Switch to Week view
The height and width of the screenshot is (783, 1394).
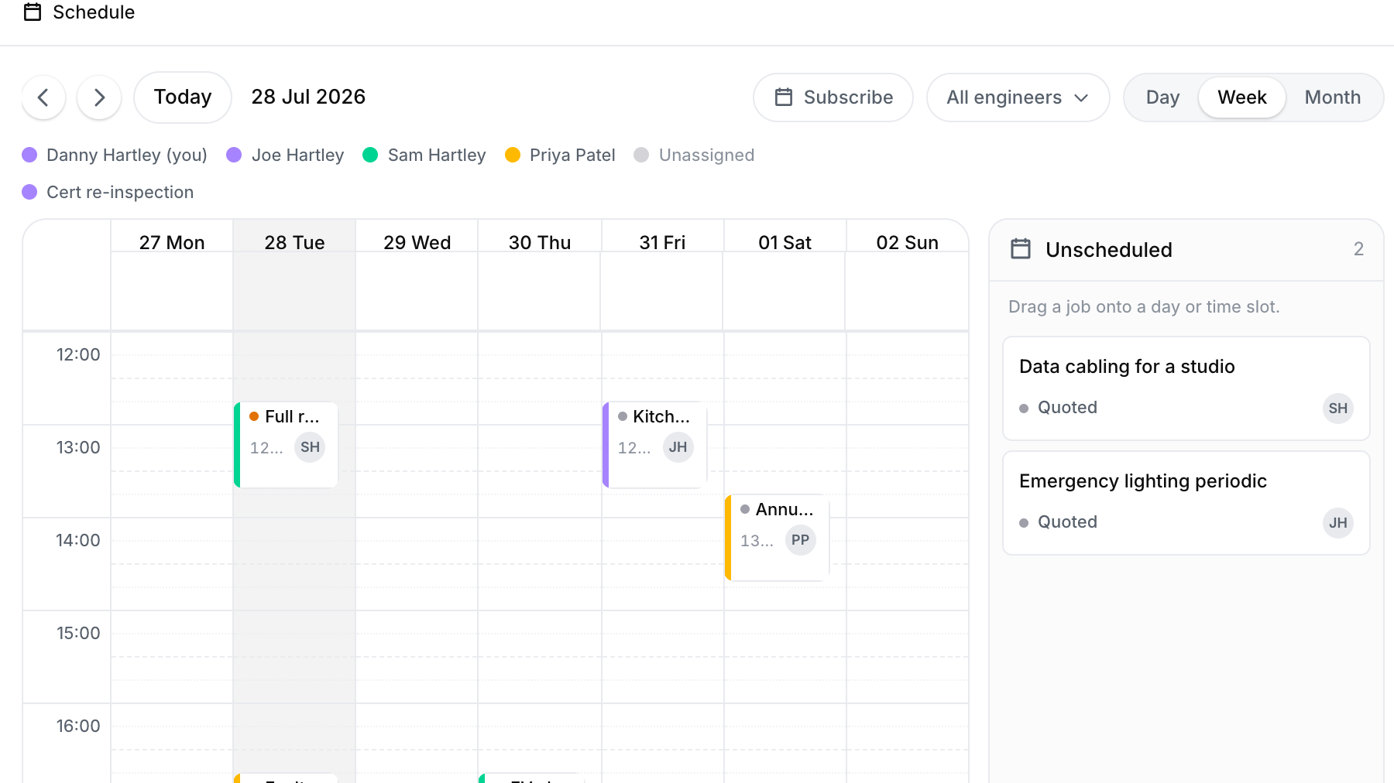[x=1242, y=97]
